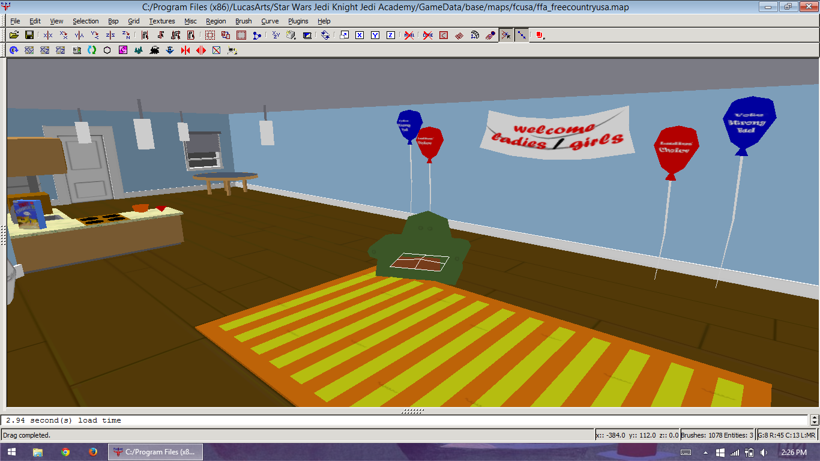Save the map with the floppy icon
The image size is (820, 461).
pyautogui.click(x=29, y=35)
